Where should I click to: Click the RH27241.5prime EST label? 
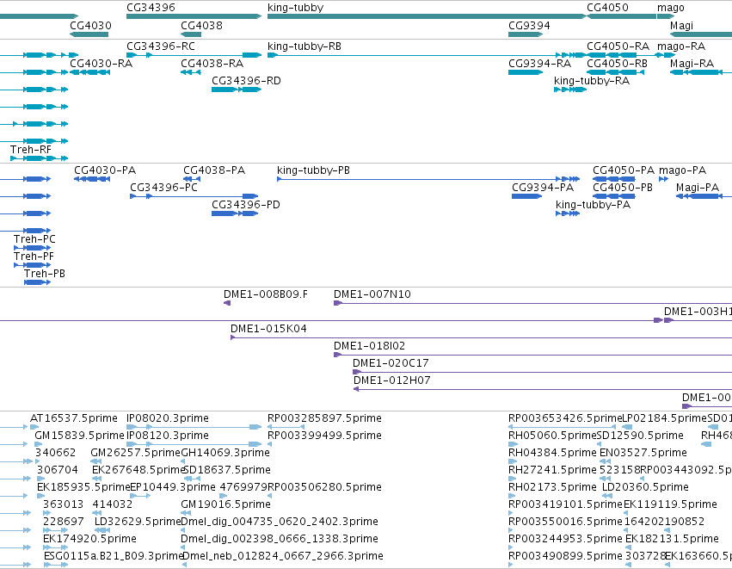[x=552, y=470]
